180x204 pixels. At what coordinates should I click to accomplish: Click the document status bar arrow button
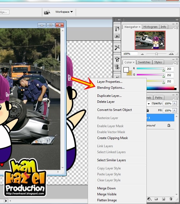[x=6, y=201]
